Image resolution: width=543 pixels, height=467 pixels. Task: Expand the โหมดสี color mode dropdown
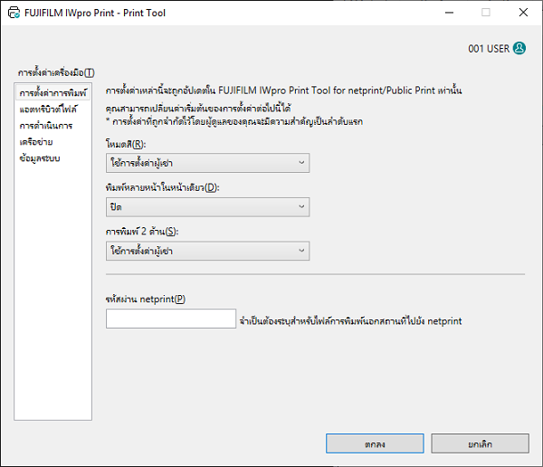208,163
